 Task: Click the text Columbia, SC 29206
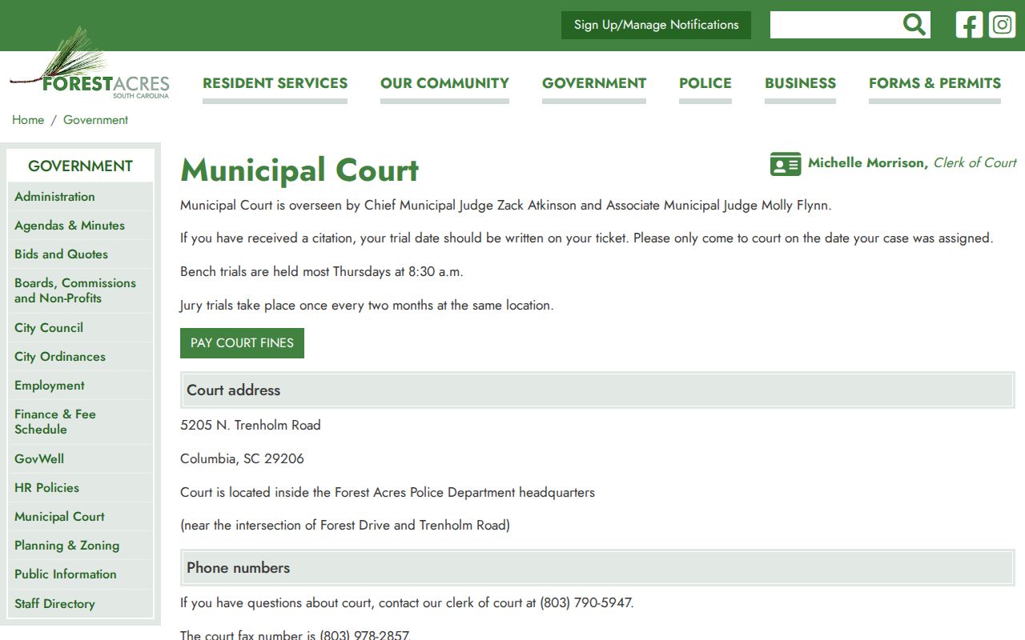click(x=242, y=459)
